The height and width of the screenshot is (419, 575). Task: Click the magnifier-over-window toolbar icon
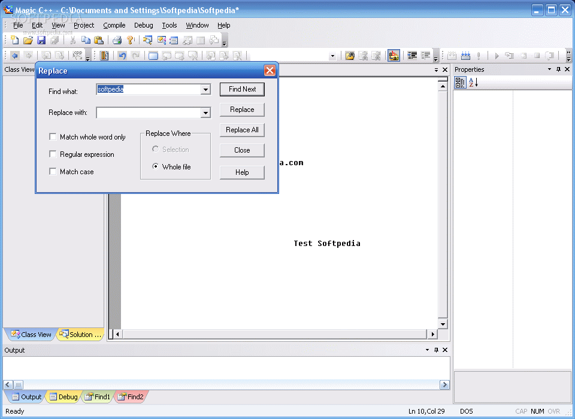click(147, 40)
